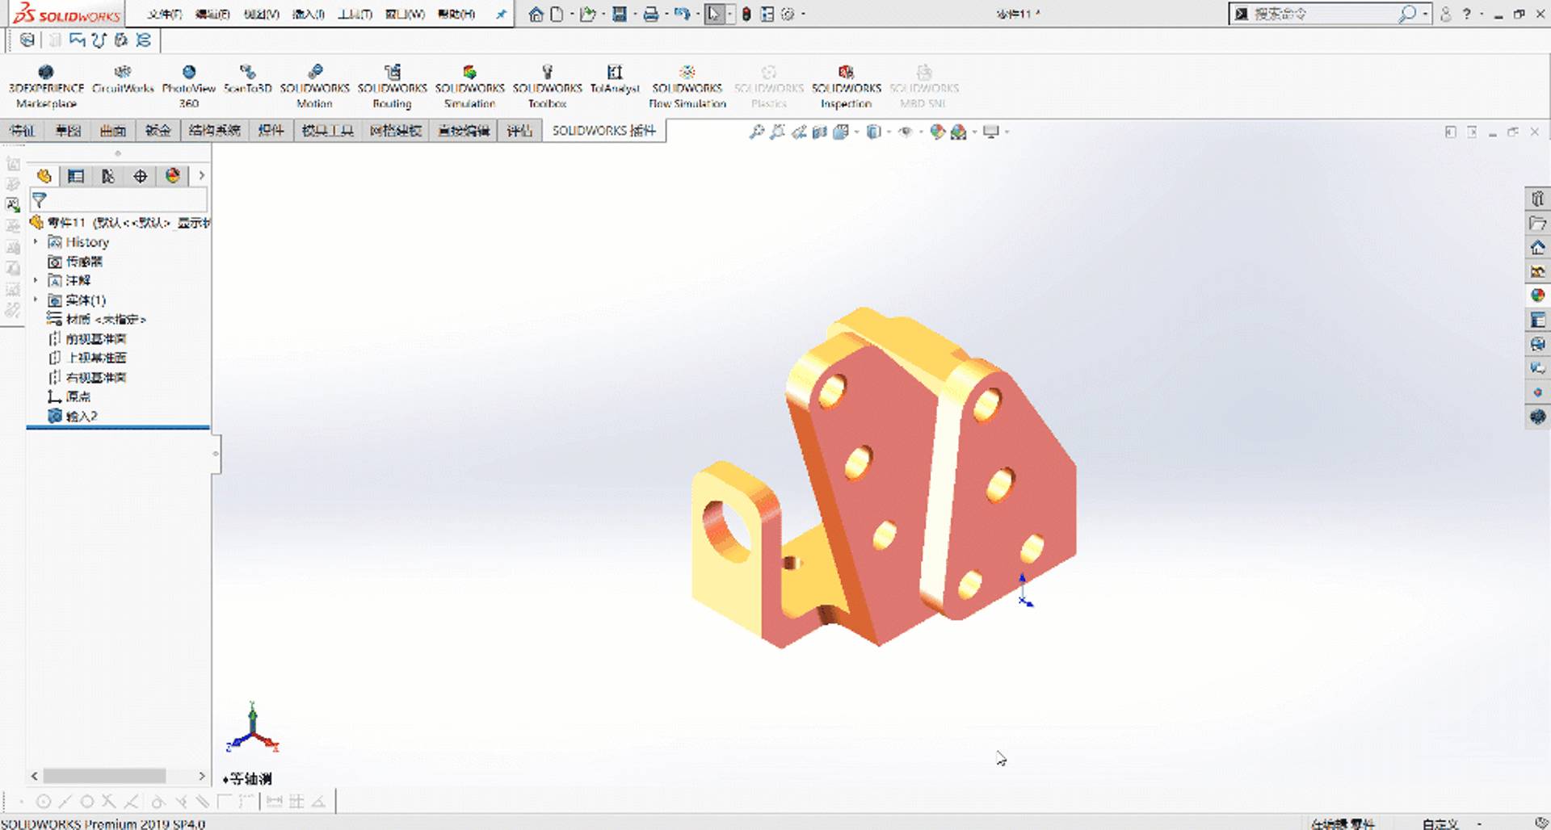Image resolution: width=1551 pixels, height=830 pixels.
Task: Select the Zoom to Fit tool
Action: pos(756,131)
